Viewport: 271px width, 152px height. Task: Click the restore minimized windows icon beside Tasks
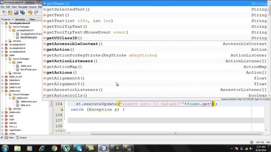point(2,138)
